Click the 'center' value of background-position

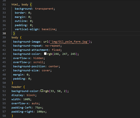coord(54,66)
